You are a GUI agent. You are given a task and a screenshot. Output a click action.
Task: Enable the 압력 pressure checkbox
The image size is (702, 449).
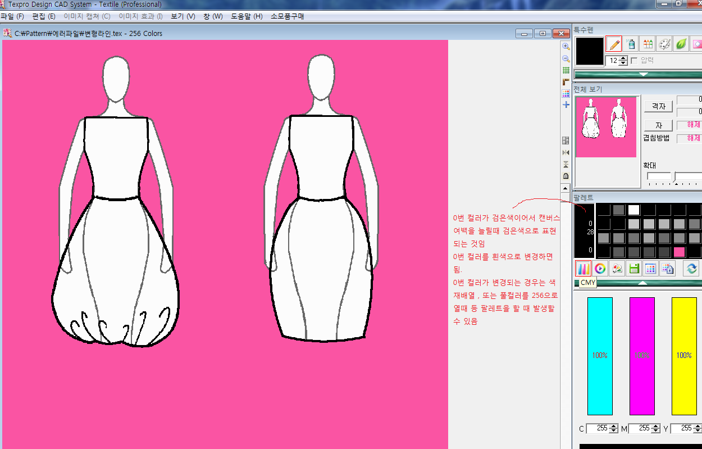[634, 60]
